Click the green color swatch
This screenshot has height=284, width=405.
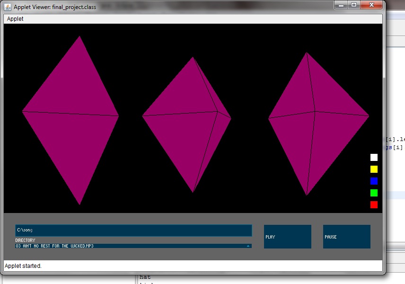tap(374, 193)
